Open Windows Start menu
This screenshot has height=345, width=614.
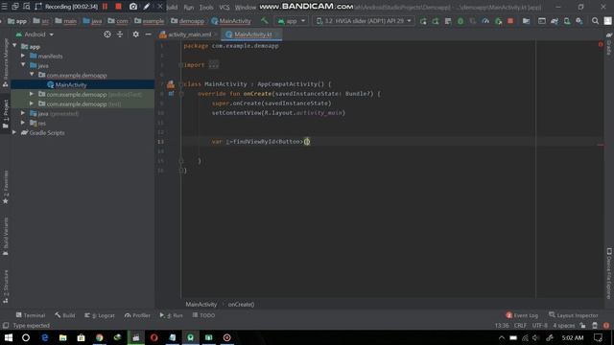(9, 337)
